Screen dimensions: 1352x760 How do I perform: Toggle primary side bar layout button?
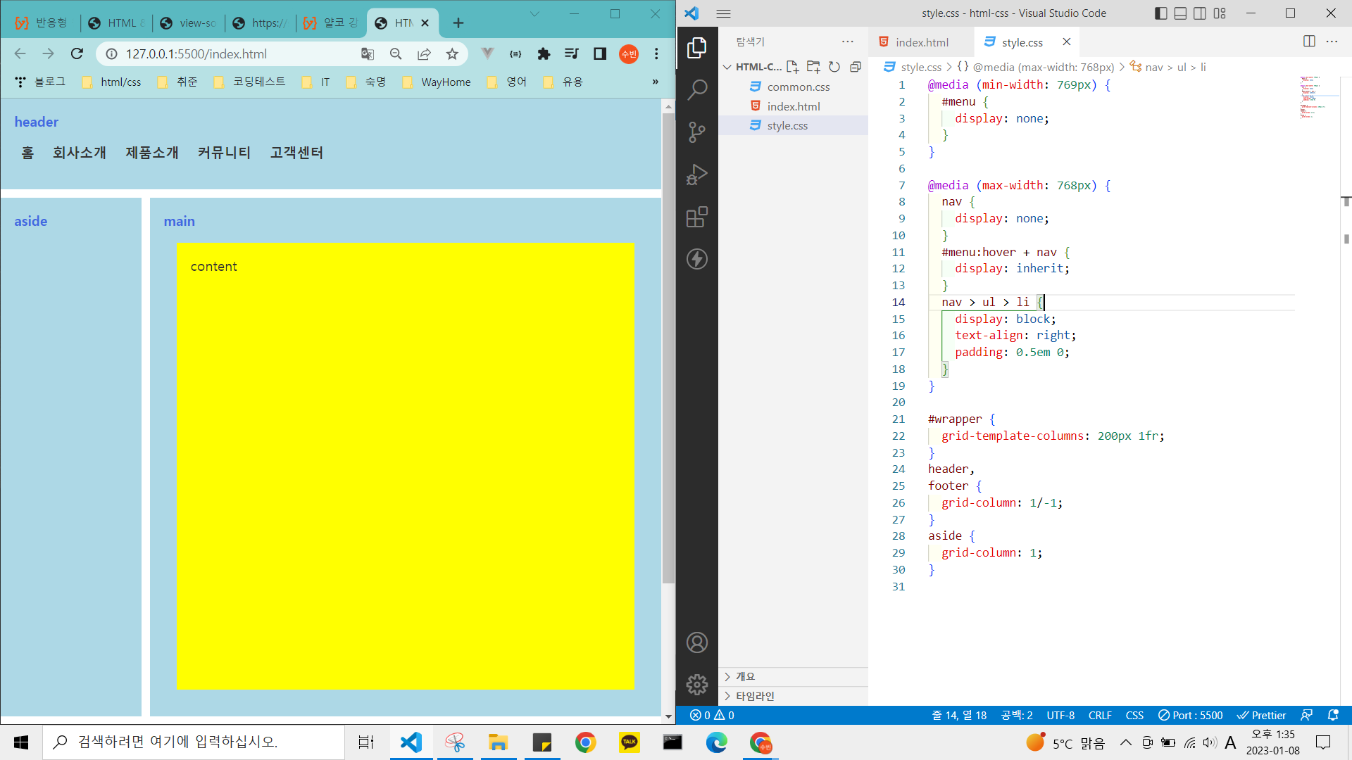click(1161, 13)
